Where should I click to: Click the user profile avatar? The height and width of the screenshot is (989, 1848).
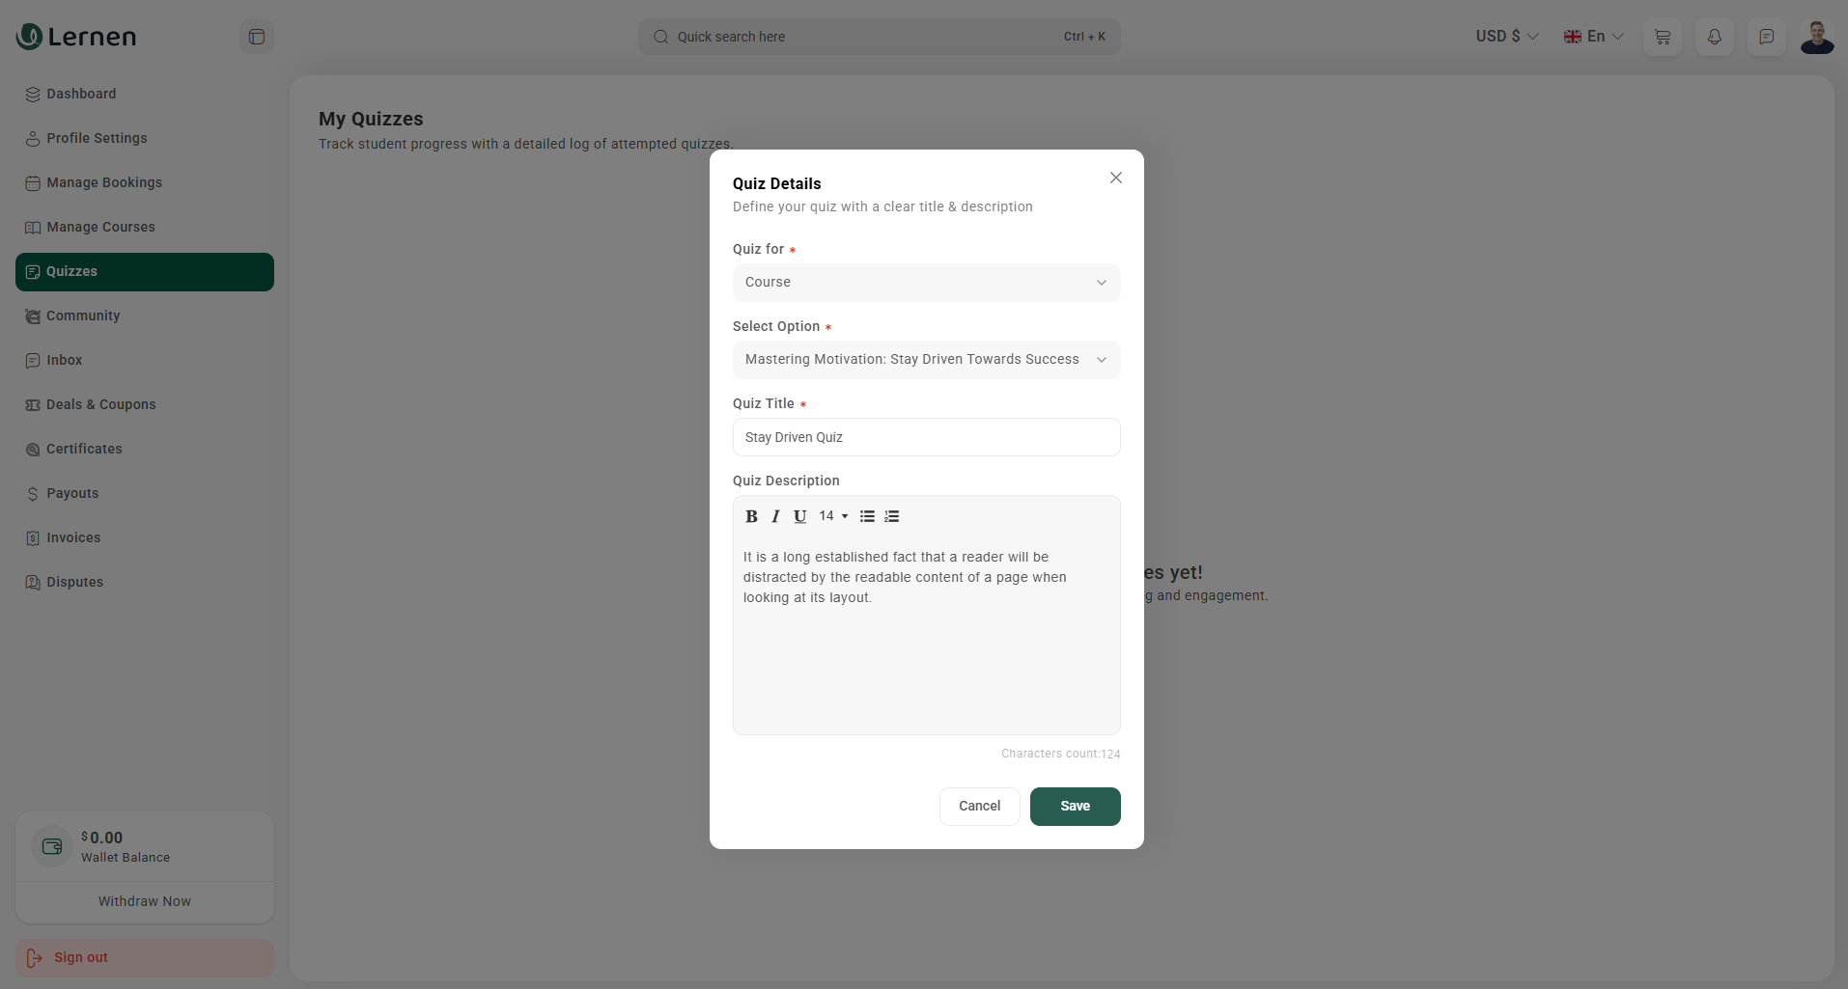[x=1816, y=37]
